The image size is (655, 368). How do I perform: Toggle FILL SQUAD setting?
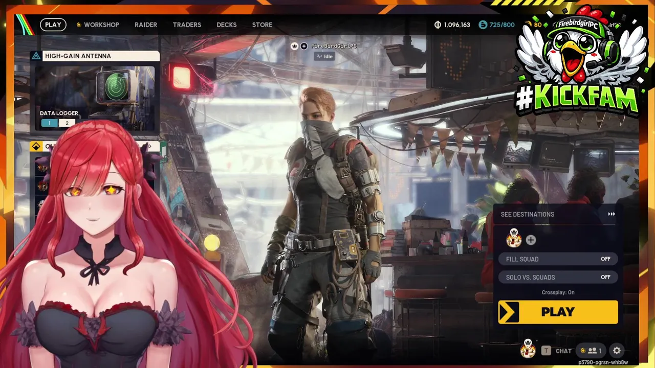[x=558, y=259]
